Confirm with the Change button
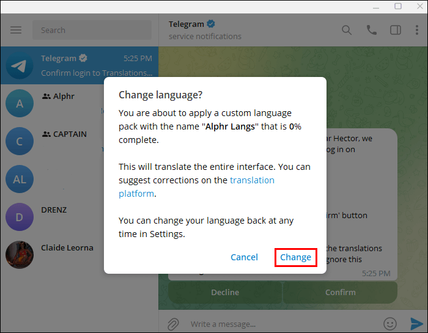Image resolution: width=428 pixels, height=333 pixels. point(295,257)
